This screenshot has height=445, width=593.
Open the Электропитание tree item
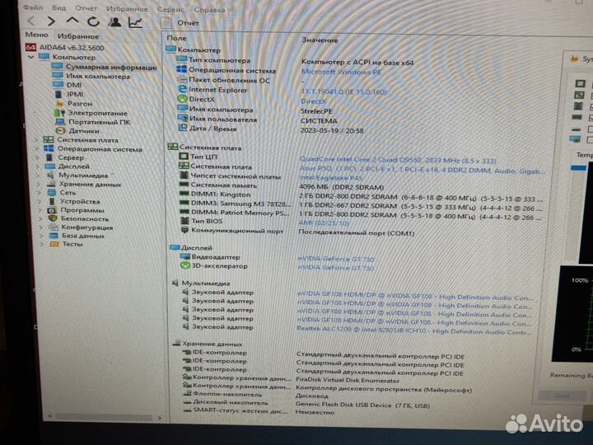pyautogui.click(x=91, y=113)
